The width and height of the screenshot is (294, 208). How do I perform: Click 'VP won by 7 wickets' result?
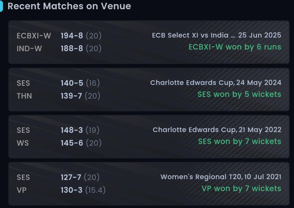tap(241, 189)
